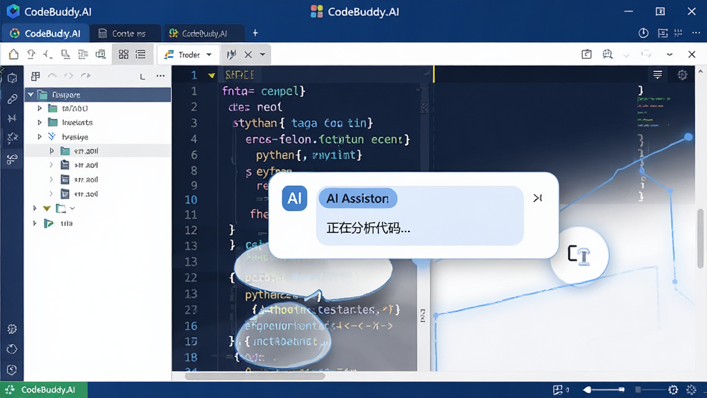This screenshot has width=707, height=398.
Task: Click the AI Assistor label pill
Action: tap(358, 198)
